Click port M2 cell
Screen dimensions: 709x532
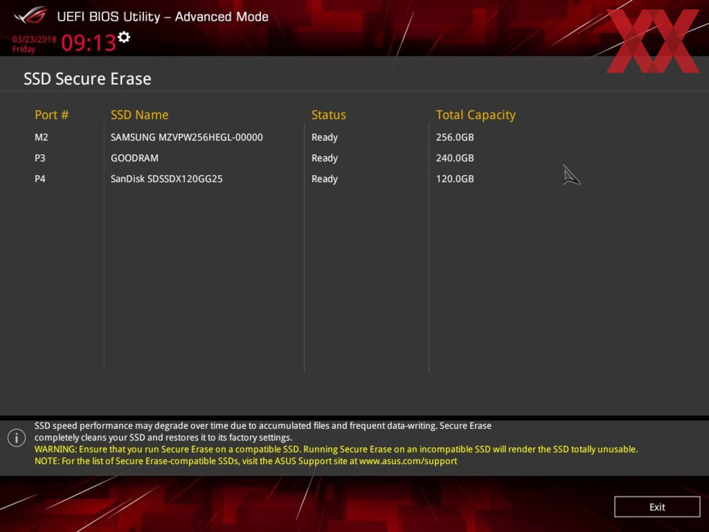[x=41, y=137]
